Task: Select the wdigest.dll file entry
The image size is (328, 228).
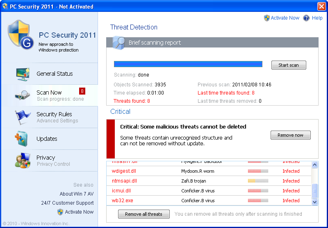Action: (x=124, y=171)
